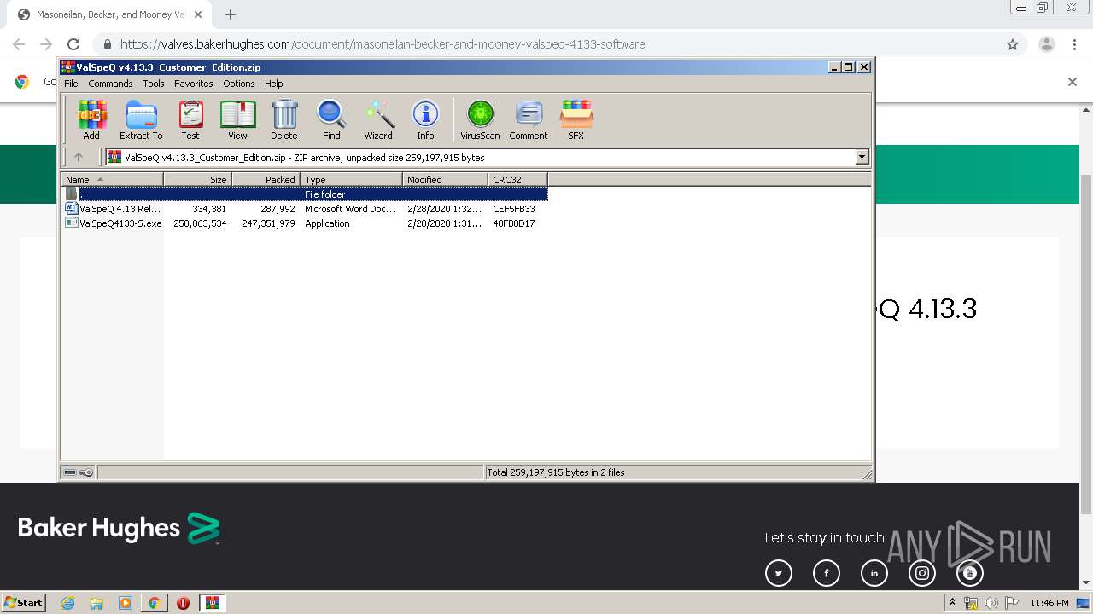Open the Tools menu
Image resolution: width=1093 pixels, height=614 pixels.
tap(154, 84)
